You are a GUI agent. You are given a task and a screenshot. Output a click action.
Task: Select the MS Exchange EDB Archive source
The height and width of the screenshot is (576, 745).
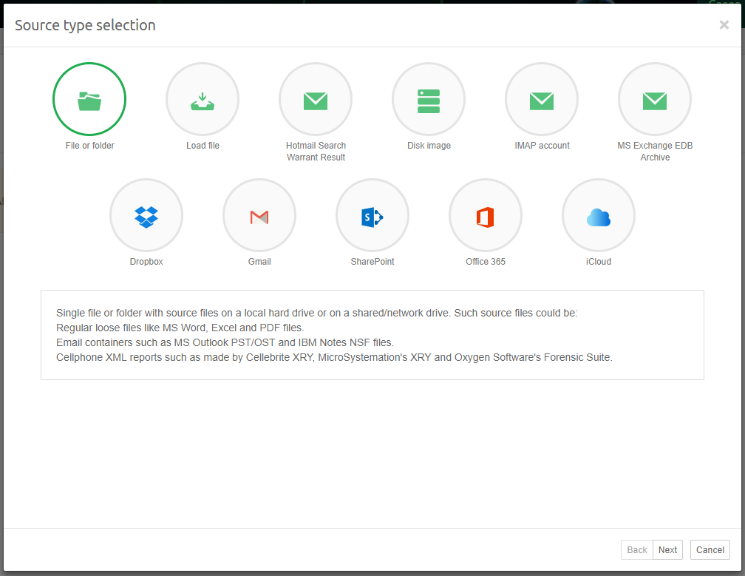point(655,98)
